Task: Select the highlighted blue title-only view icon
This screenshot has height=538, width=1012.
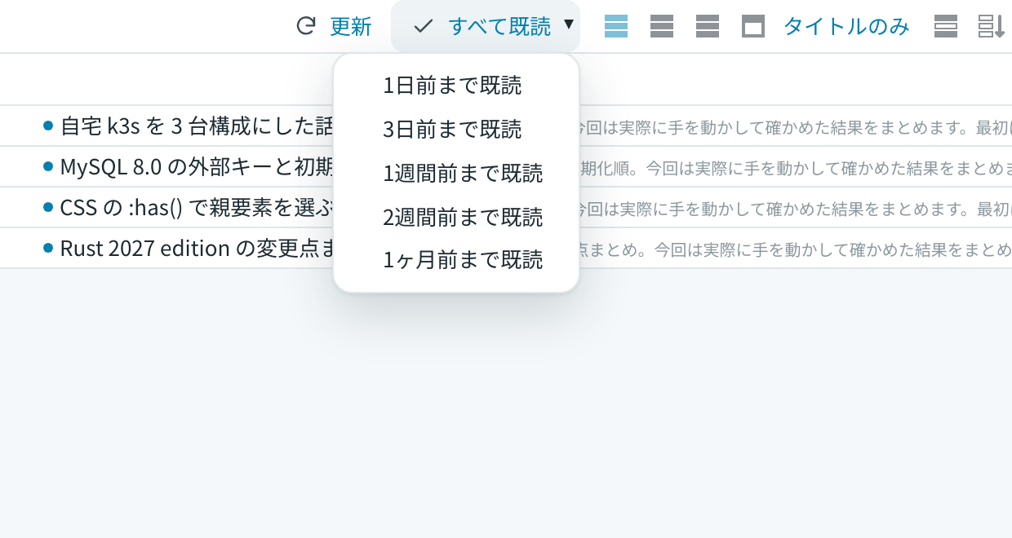Action: (616, 26)
